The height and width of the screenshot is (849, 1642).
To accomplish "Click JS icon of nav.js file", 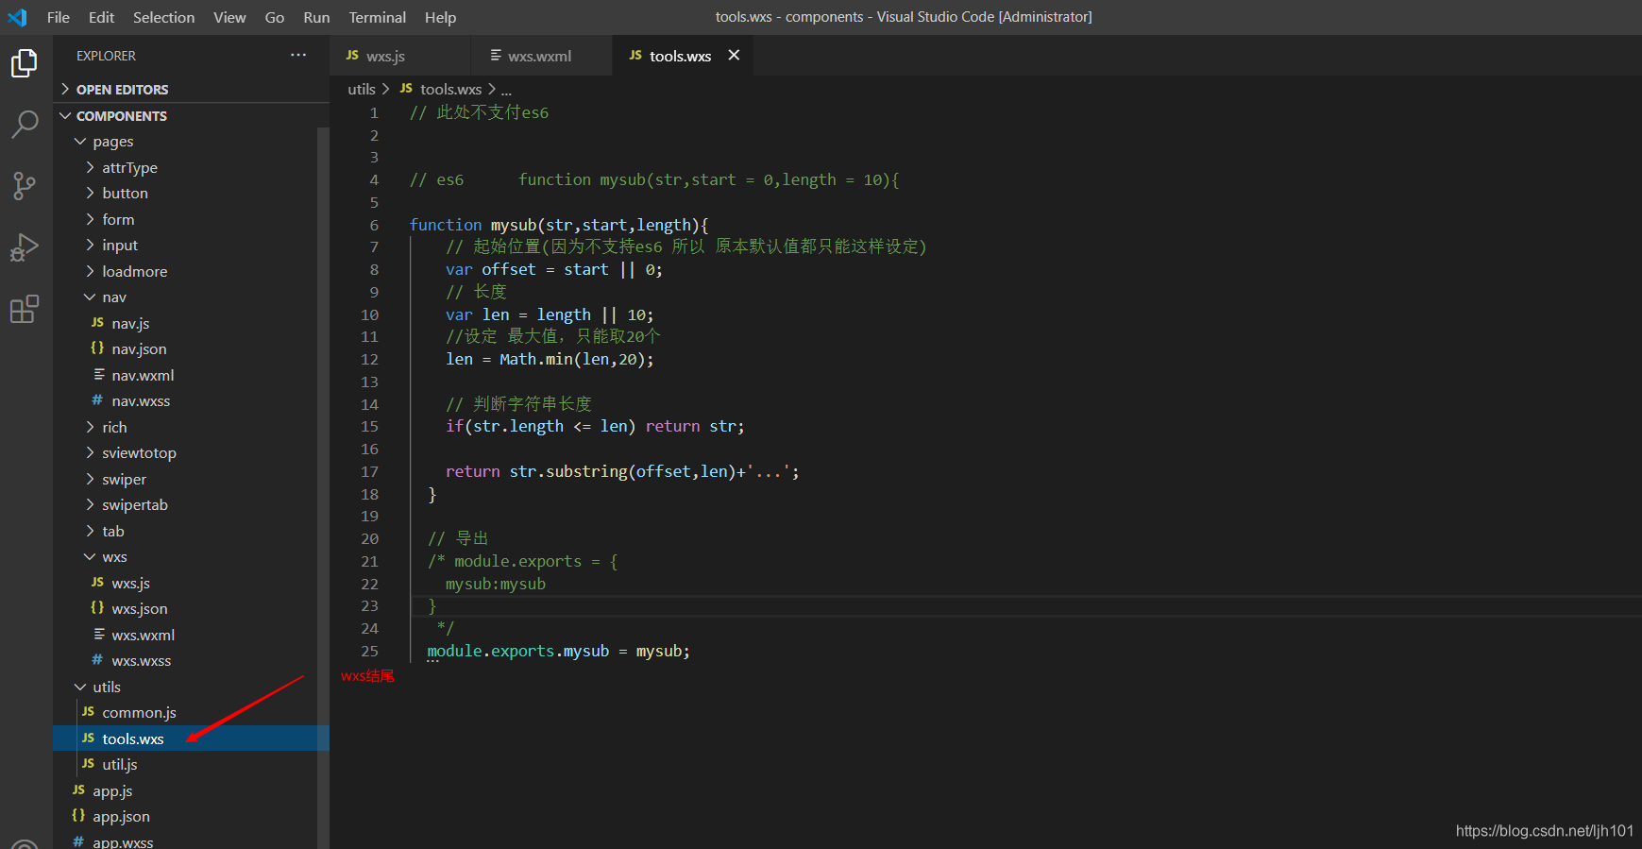I will click(x=97, y=323).
